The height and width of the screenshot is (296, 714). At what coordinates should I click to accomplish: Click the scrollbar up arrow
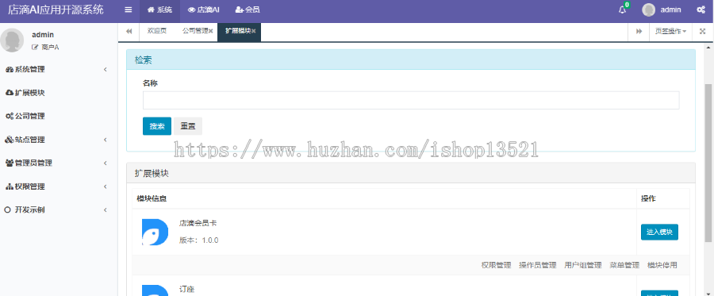(x=708, y=47)
